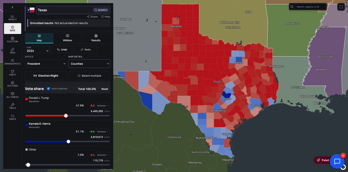The width and height of the screenshot is (348, 172).
Task: Start Election Night mode
Action: pos(46,76)
